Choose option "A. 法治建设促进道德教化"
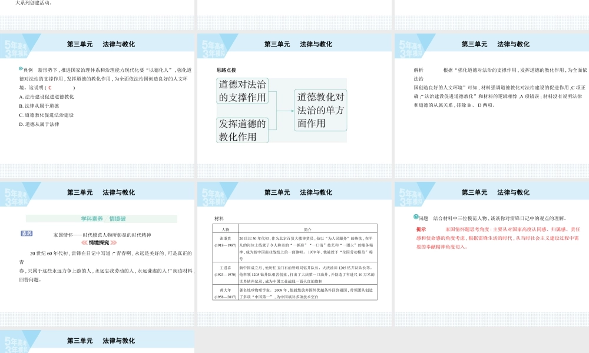 pos(47,97)
